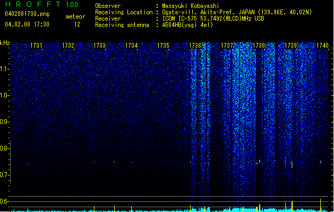The image size is (334, 212).
Task: Click the 'Receiving antenna' label
Action: 122,25
